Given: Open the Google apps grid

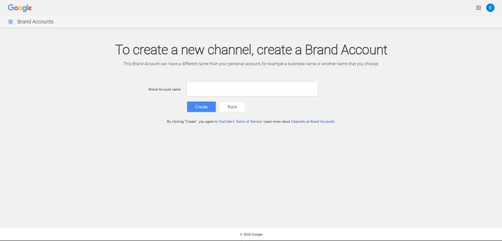Looking at the screenshot, I should [x=478, y=8].
